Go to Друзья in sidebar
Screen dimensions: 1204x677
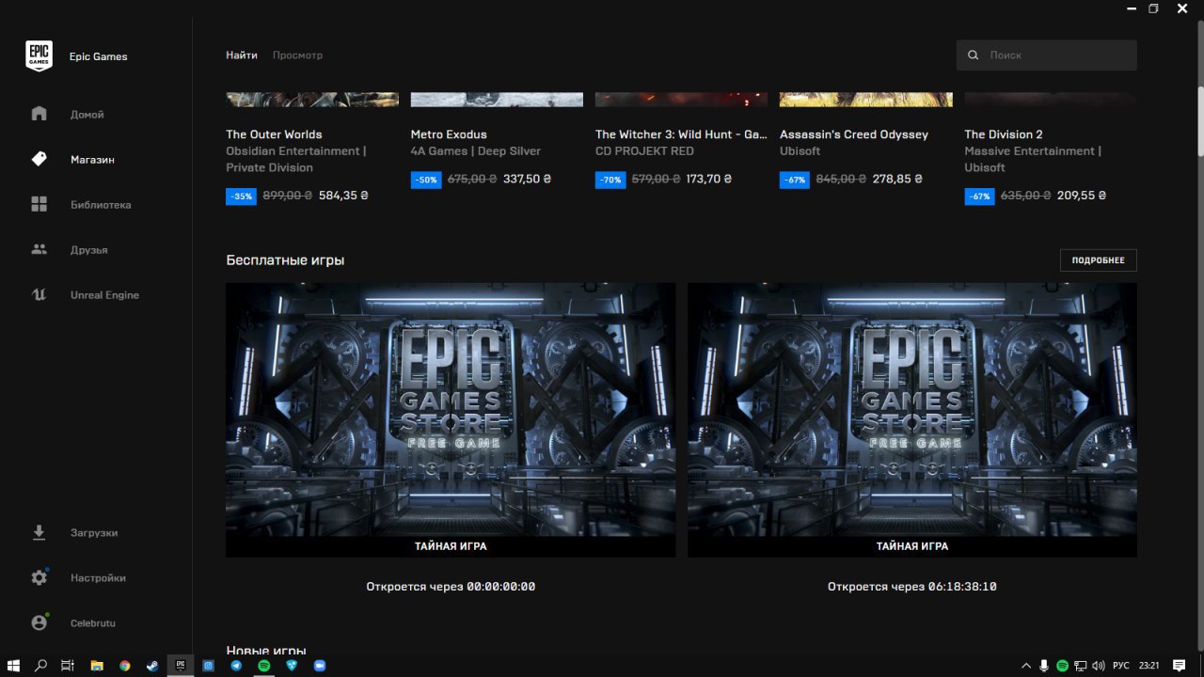coord(89,250)
